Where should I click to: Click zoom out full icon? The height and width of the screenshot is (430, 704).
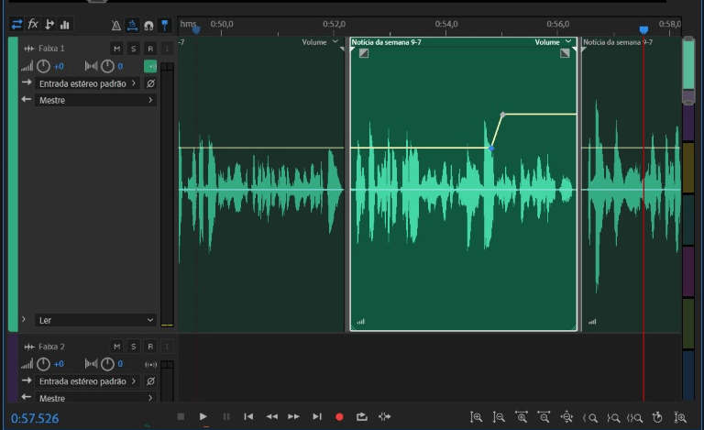coord(566,417)
